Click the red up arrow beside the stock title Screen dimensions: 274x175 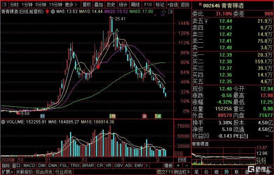click(47, 12)
